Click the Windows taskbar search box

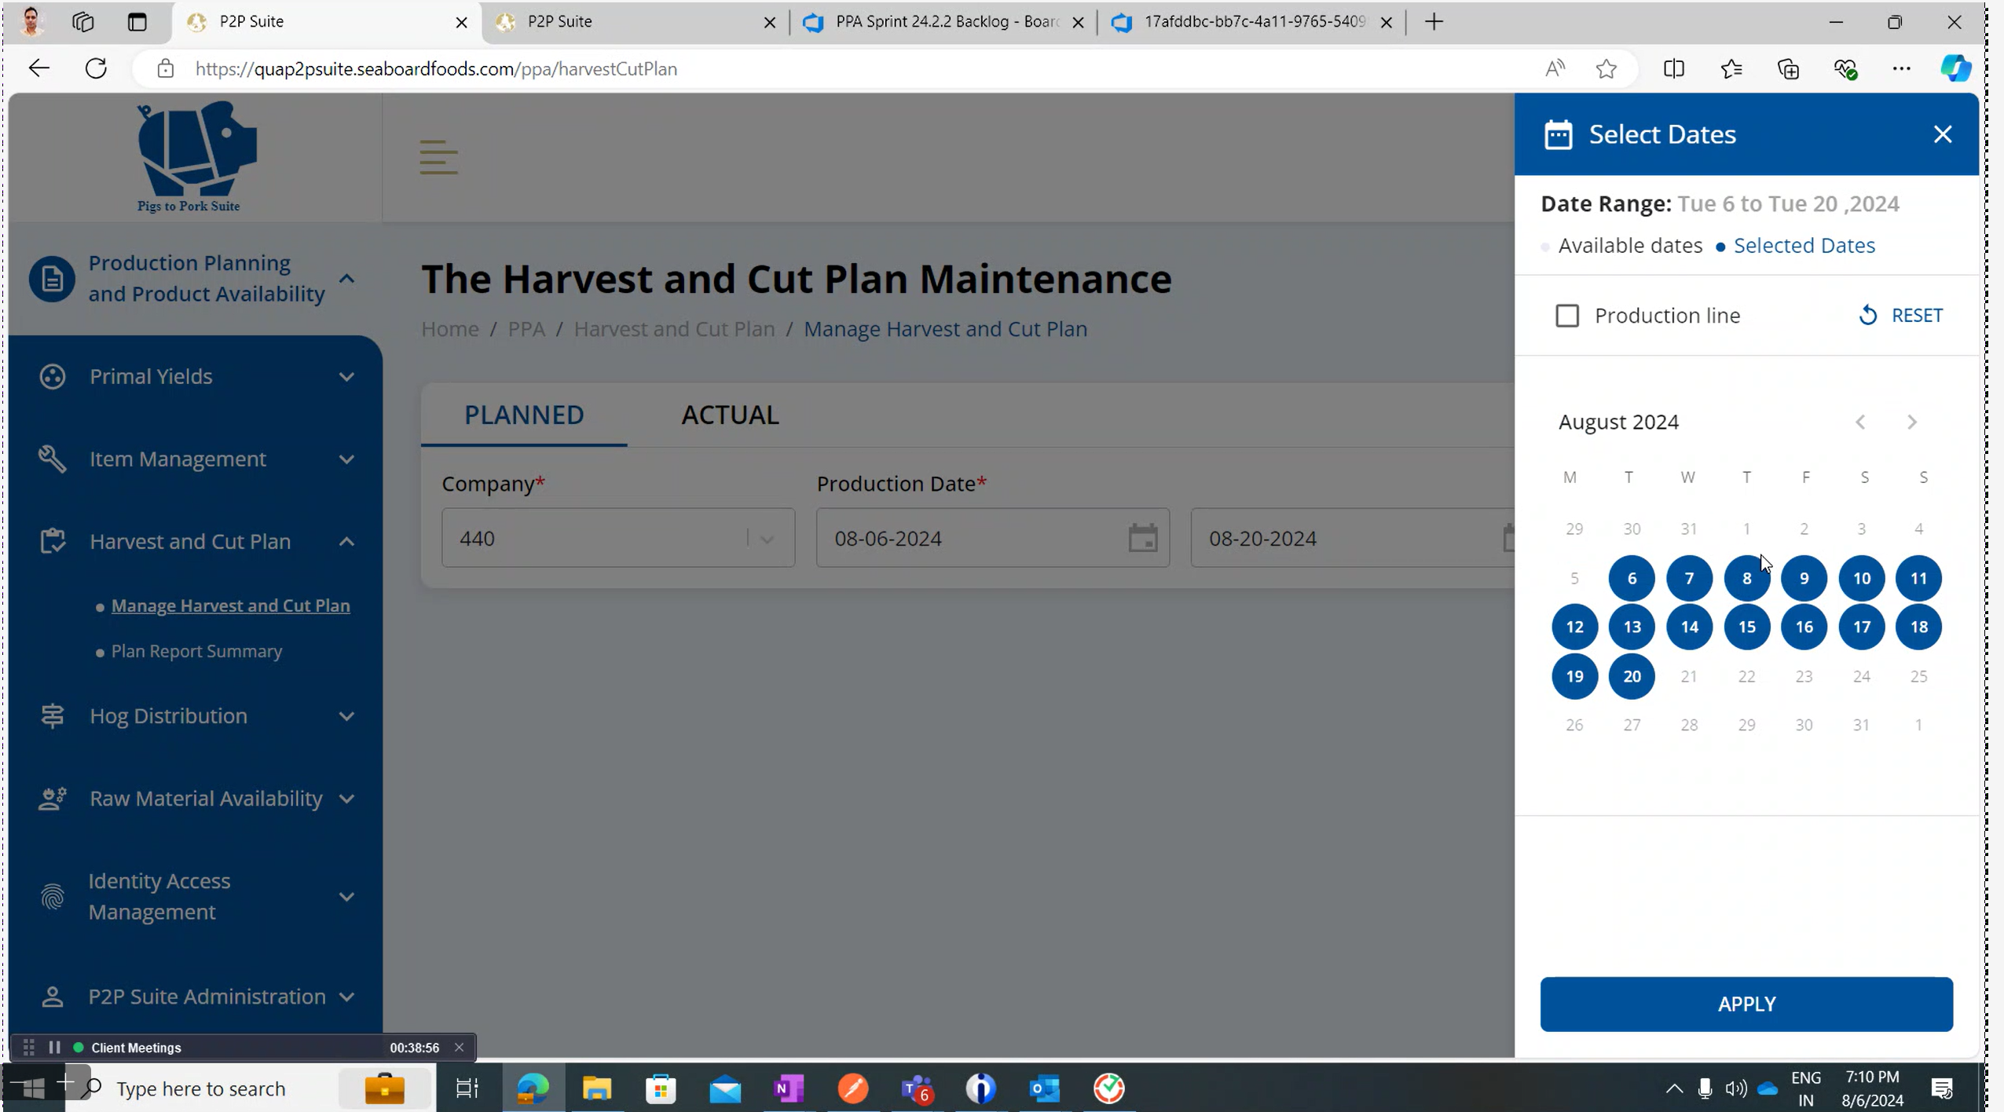(x=201, y=1088)
